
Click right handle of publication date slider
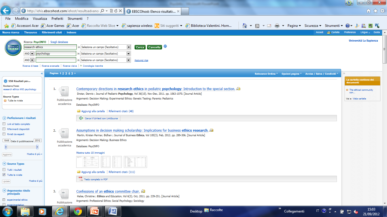(37, 147)
